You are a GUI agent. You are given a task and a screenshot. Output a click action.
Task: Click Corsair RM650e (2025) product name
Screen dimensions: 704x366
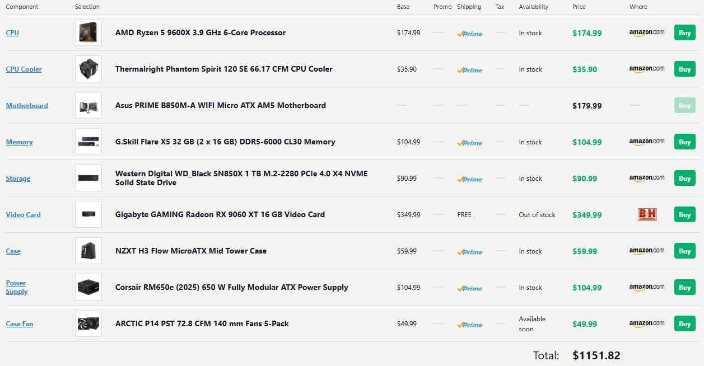tap(232, 287)
